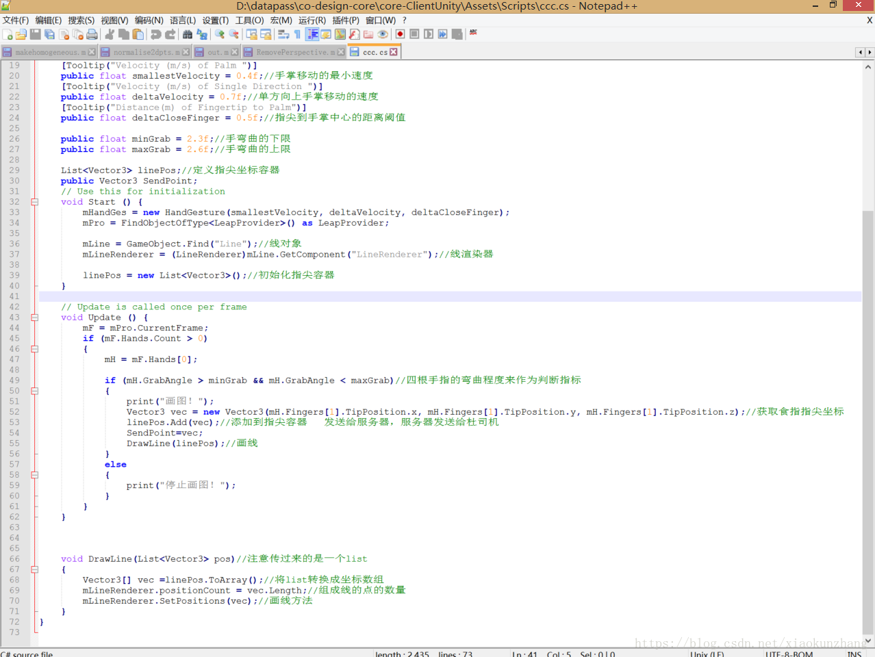
Task: Collapse the fold marker on line 50
Action: pyautogui.click(x=34, y=391)
